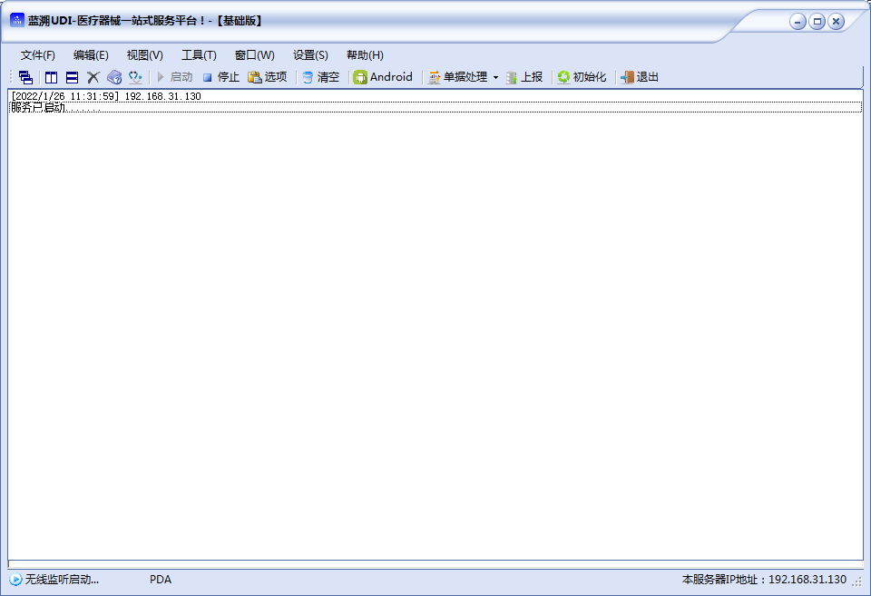The image size is (871, 596).
Task: Click the toolbar drag handle at left
Action: point(11,77)
